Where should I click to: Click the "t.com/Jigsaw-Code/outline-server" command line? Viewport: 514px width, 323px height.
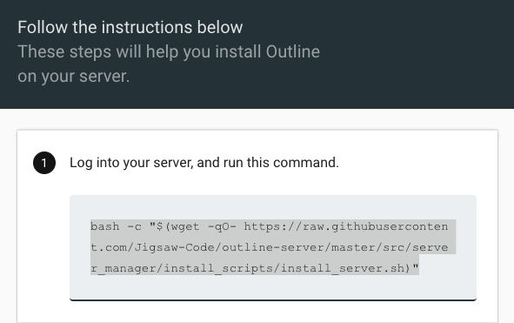[269, 247]
